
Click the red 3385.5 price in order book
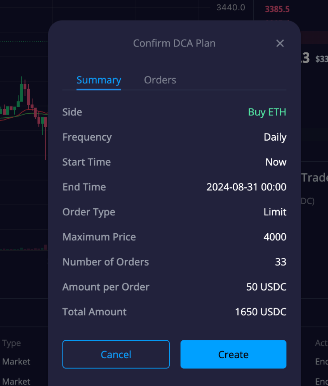tap(277, 9)
